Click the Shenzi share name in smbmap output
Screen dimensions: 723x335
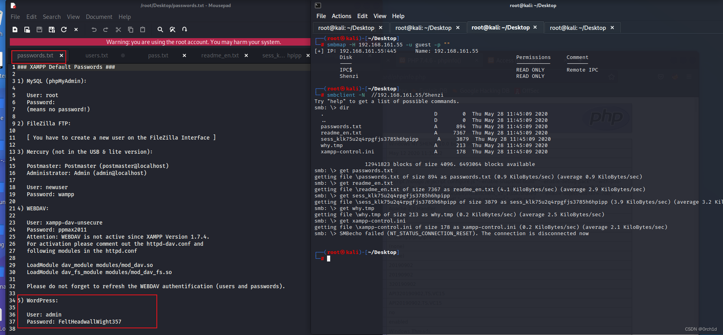(349, 76)
